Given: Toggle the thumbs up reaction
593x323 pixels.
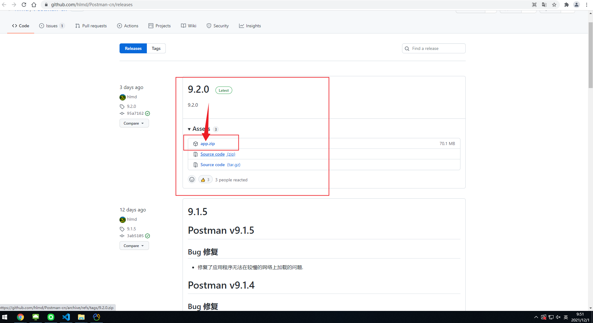Looking at the screenshot, I should [x=205, y=179].
